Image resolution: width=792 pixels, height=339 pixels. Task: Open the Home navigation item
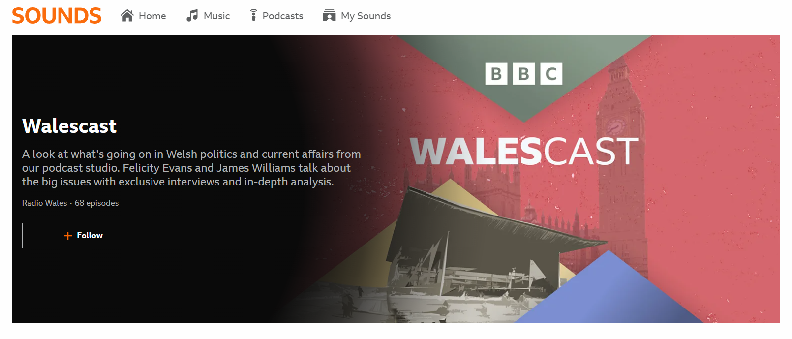144,16
